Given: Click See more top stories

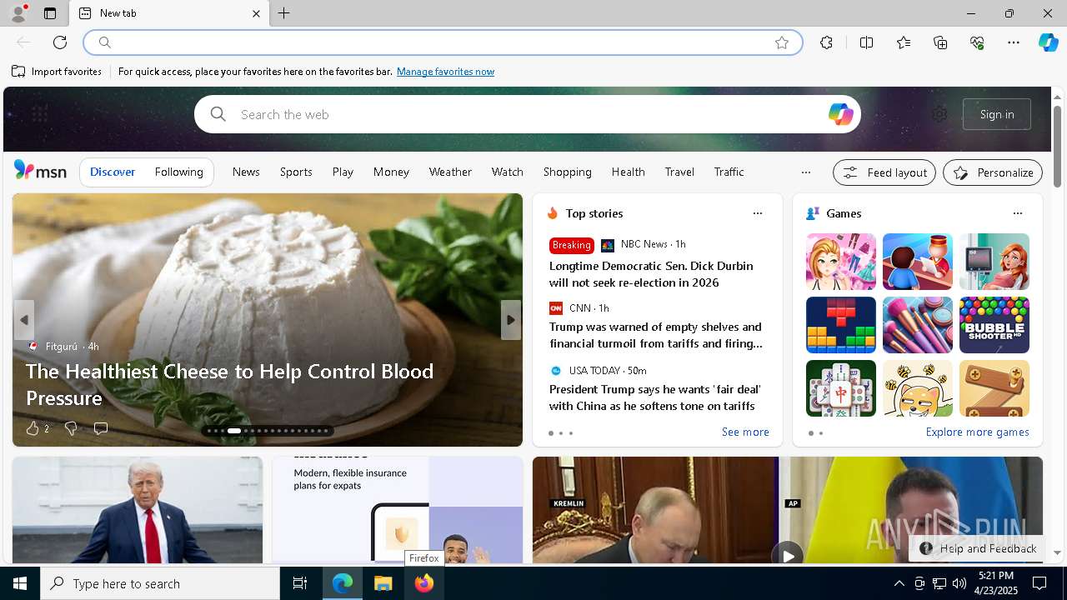Looking at the screenshot, I should [x=745, y=432].
